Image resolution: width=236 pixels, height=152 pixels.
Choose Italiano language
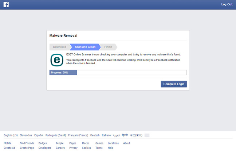click(106, 135)
